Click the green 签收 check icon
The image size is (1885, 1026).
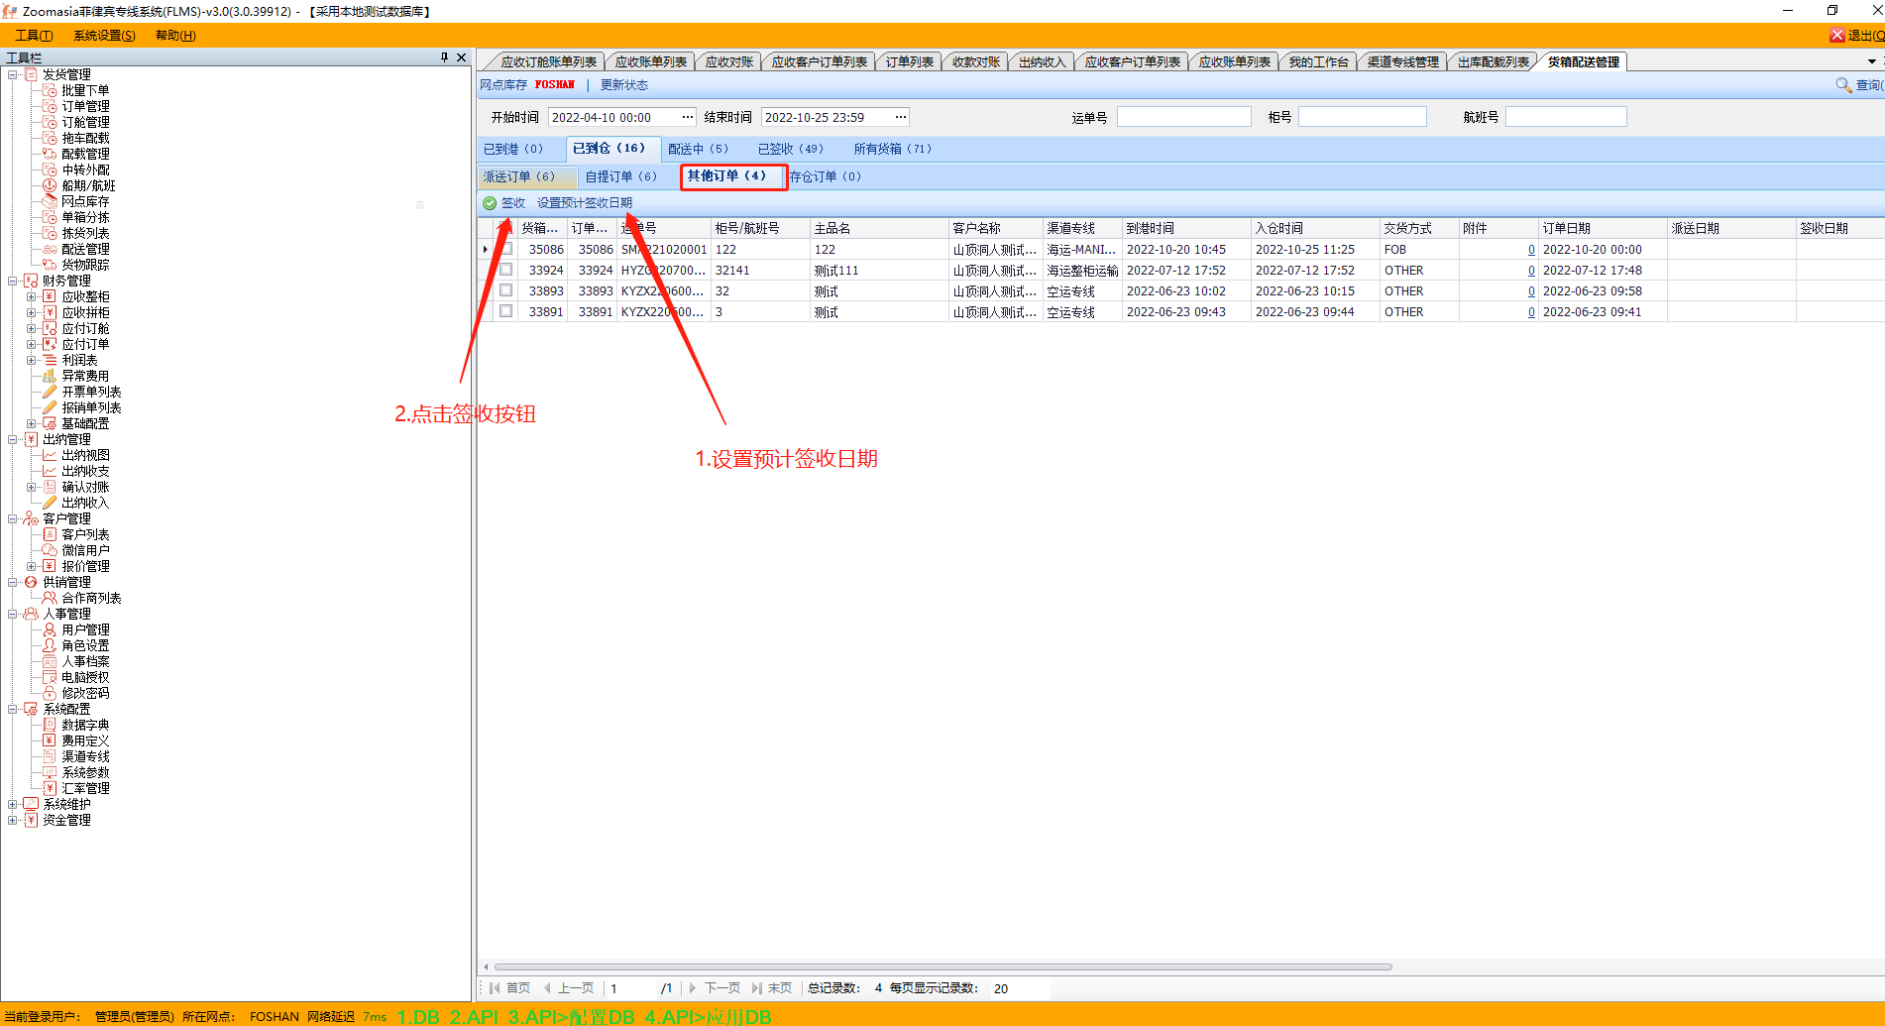[x=490, y=203]
